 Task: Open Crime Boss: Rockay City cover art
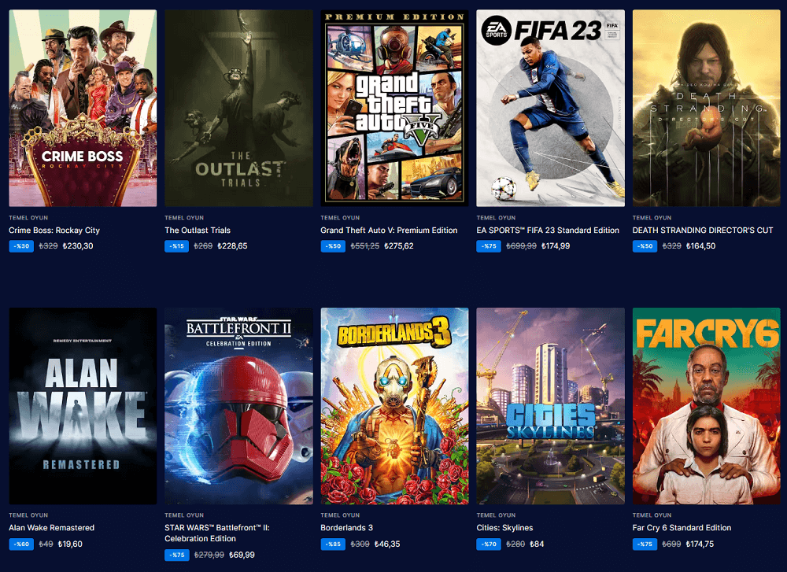[x=83, y=108]
